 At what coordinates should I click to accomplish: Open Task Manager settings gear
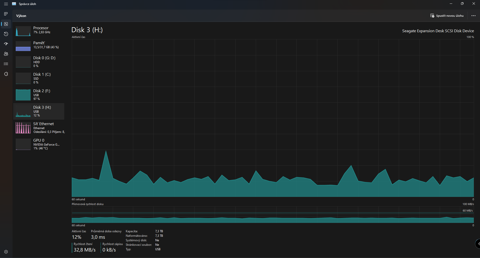[x=6, y=252]
